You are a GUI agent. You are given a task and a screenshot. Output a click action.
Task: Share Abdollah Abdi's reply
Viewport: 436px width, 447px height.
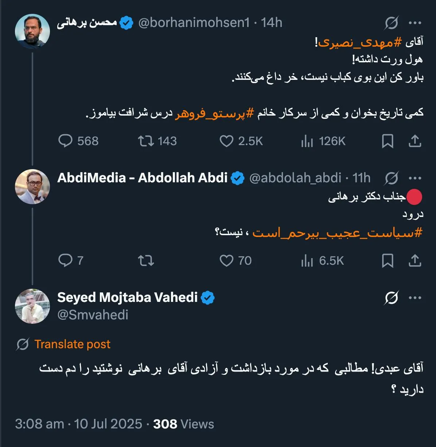tap(415, 261)
